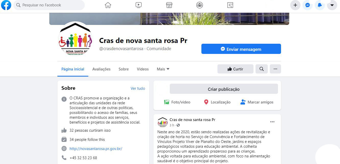Image resolution: width=340 pixels, height=164 pixels.
Task: Open the Gaming icon in top bar
Action: coord(230,5)
